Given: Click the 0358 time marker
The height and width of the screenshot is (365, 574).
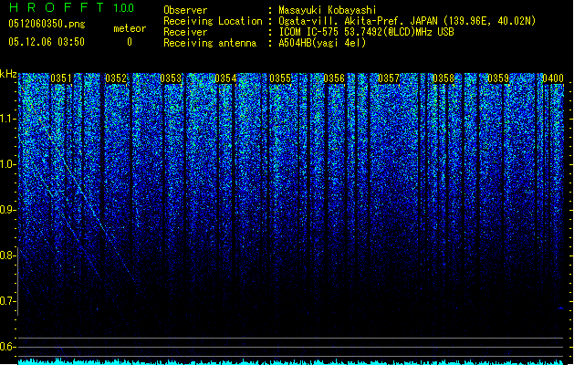Looking at the screenshot, I should [444, 78].
